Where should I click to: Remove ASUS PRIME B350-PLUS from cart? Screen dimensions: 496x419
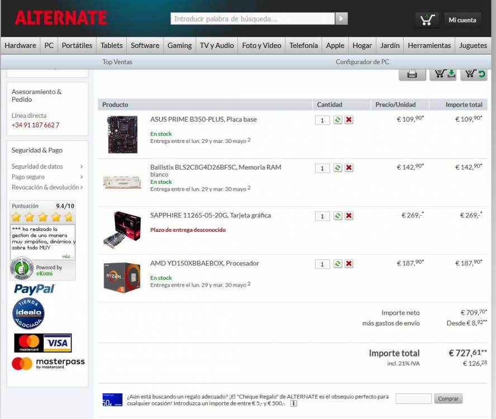(349, 120)
